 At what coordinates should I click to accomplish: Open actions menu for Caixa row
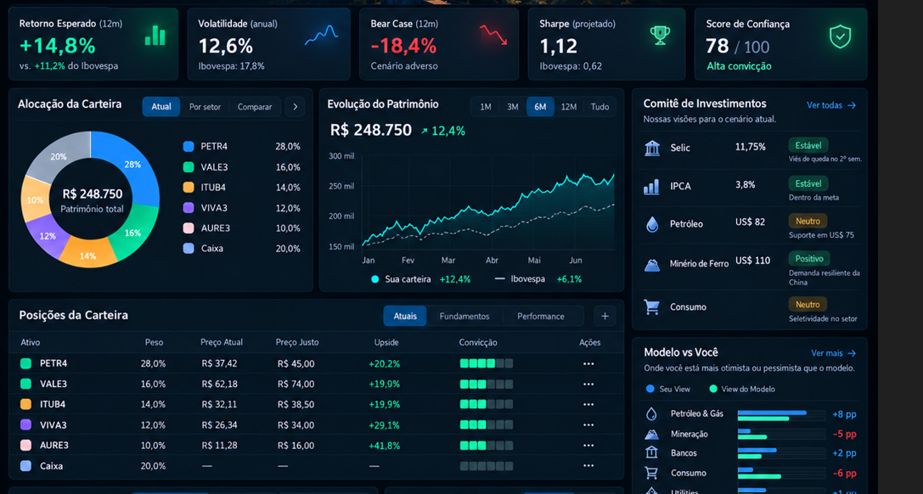588,466
